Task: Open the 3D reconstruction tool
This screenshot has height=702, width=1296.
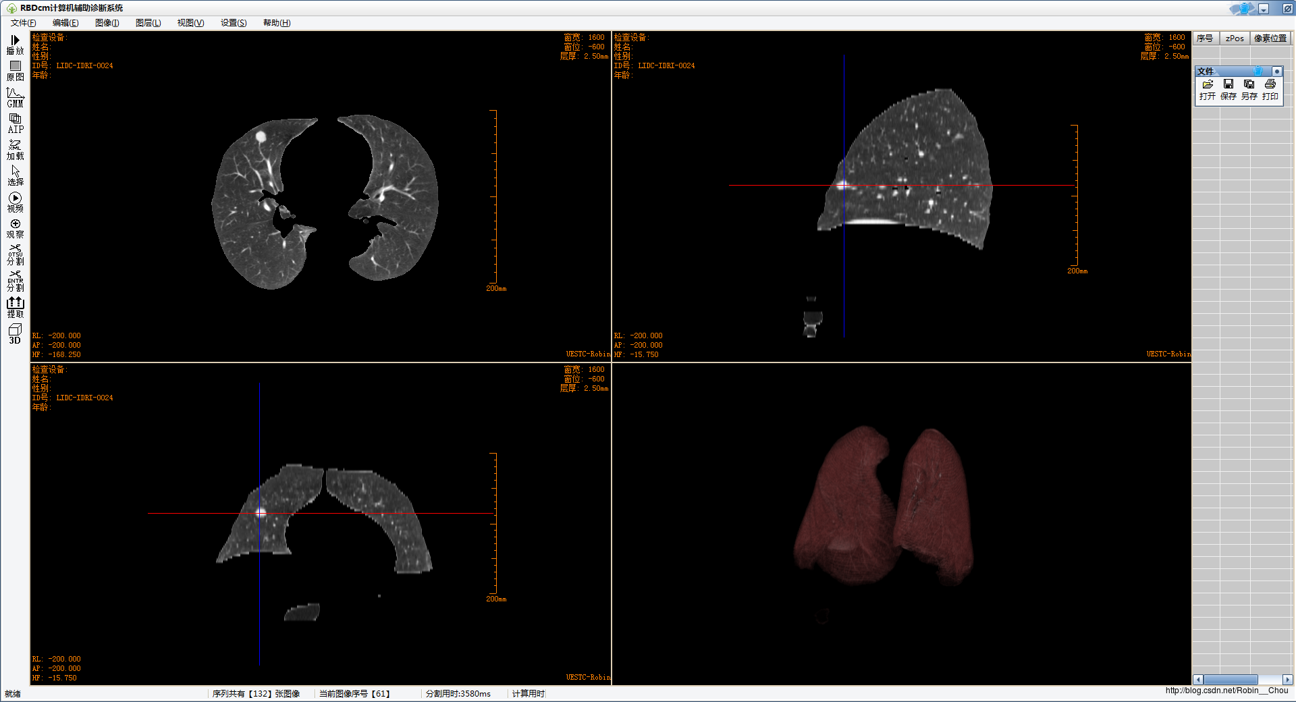Action: coord(15,334)
